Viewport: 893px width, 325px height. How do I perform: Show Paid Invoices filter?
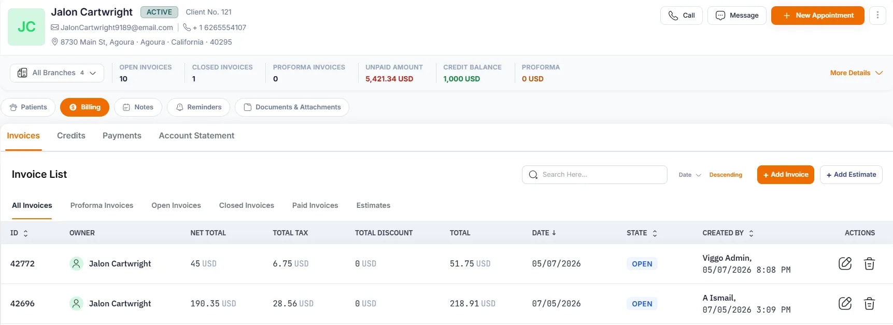315,206
